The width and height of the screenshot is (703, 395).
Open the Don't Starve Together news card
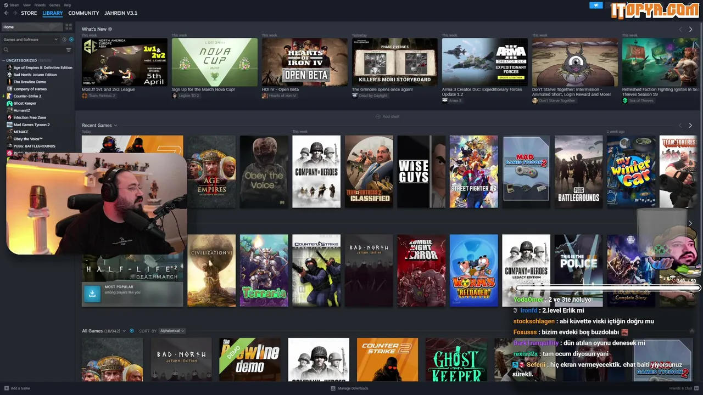(575, 62)
